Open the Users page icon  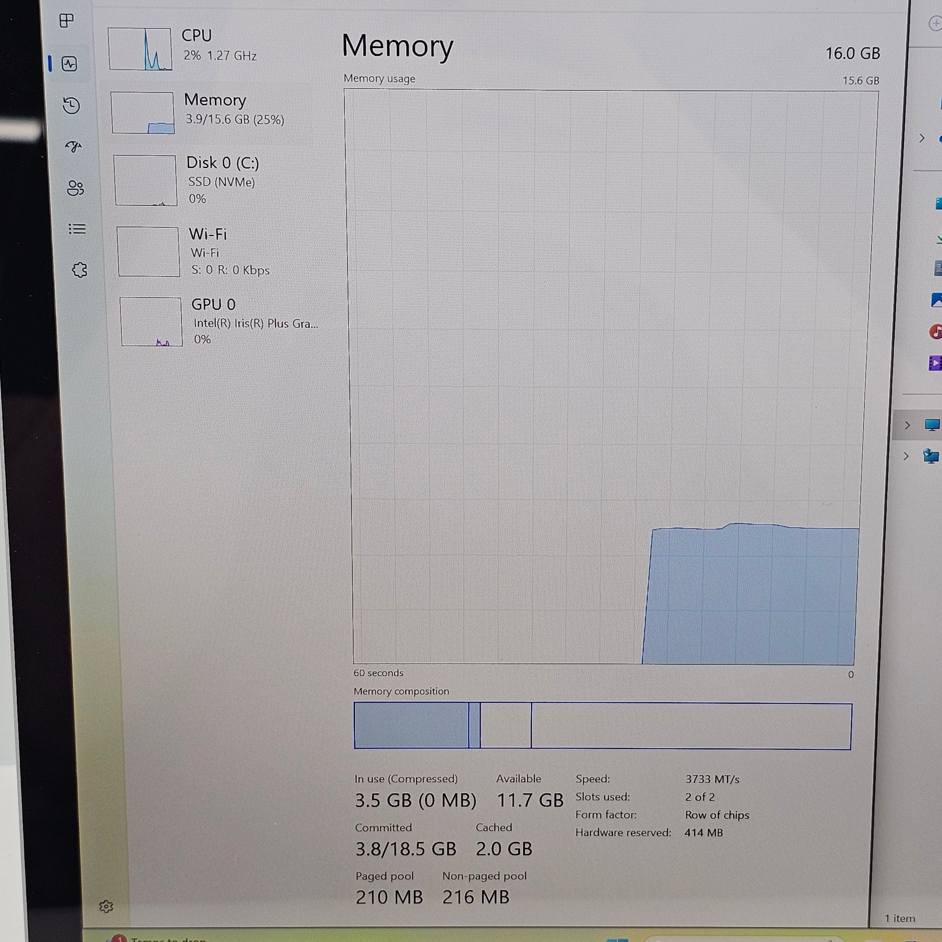[x=75, y=188]
